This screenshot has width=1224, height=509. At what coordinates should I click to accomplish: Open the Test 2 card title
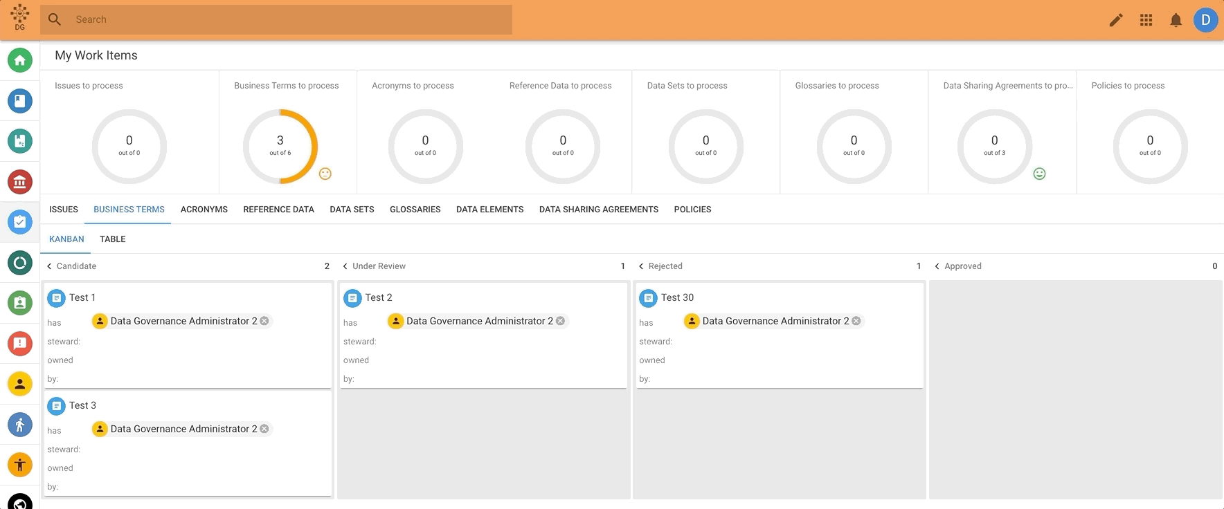click(x=379, y=297)
